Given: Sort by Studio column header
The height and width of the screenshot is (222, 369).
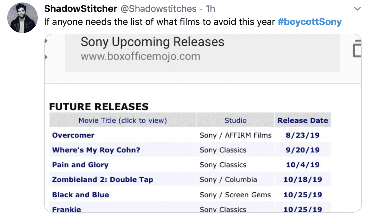Looking at the screenshot, I should pyautogui.click(x=235, y=121).
